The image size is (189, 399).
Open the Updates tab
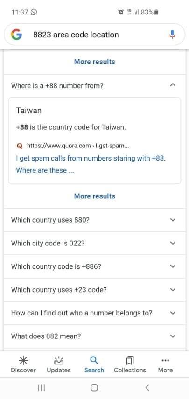[59, 364]
